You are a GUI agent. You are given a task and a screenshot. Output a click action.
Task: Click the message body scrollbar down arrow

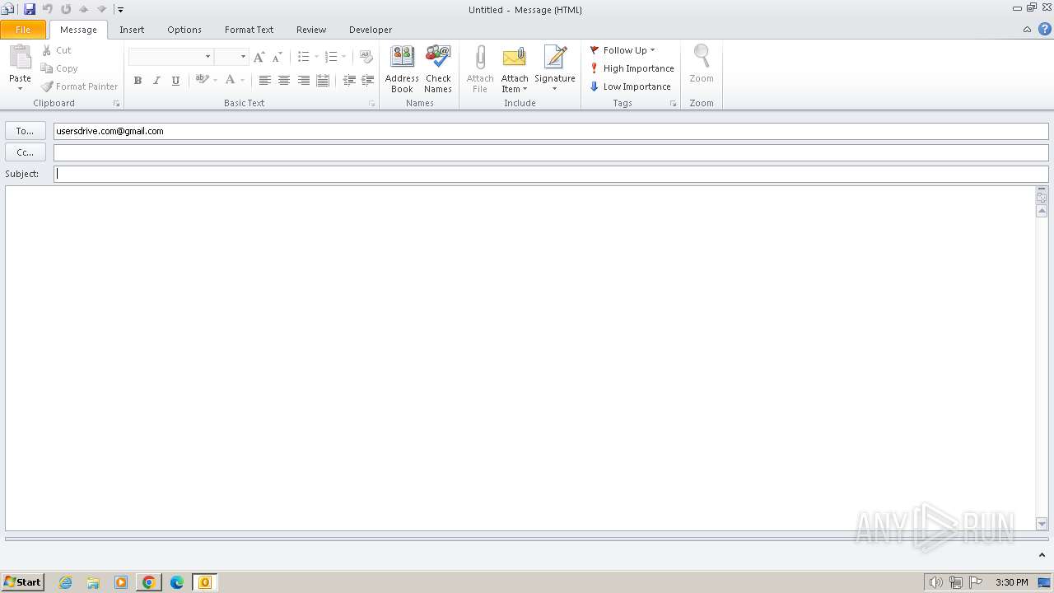[1042, 524]
